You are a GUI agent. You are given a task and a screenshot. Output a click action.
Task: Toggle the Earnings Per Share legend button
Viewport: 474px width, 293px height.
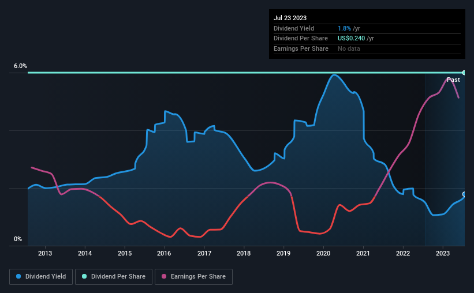pos(193,276)
